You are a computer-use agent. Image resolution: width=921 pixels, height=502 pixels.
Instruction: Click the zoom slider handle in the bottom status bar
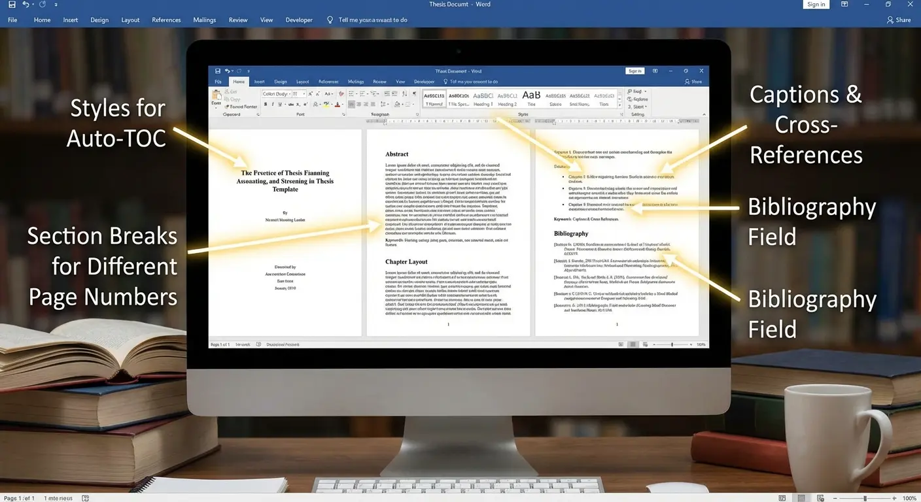pos(865,498)
